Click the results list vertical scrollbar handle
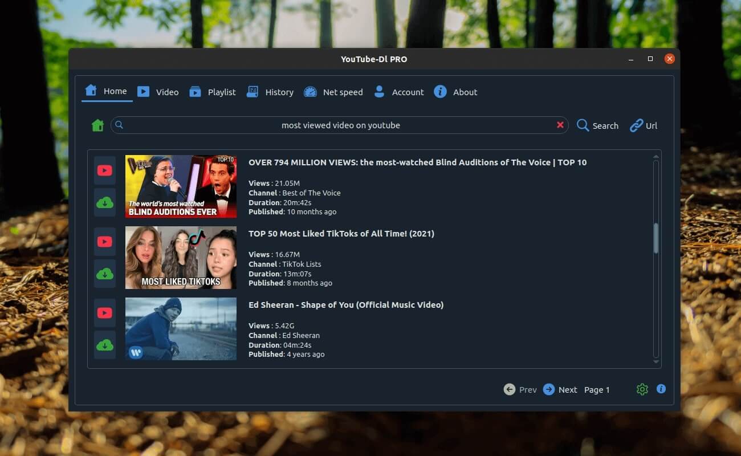Image resolution: width=741 pixels, height=456 pixels. point(656,238)
